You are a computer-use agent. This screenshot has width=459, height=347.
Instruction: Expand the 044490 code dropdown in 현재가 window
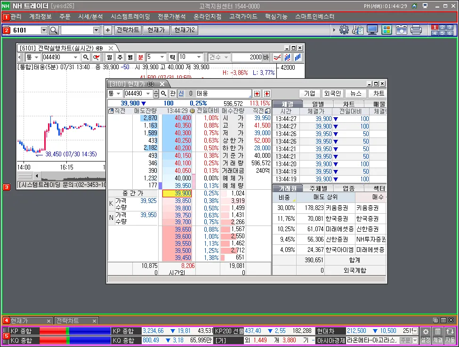tap(148, 93)
